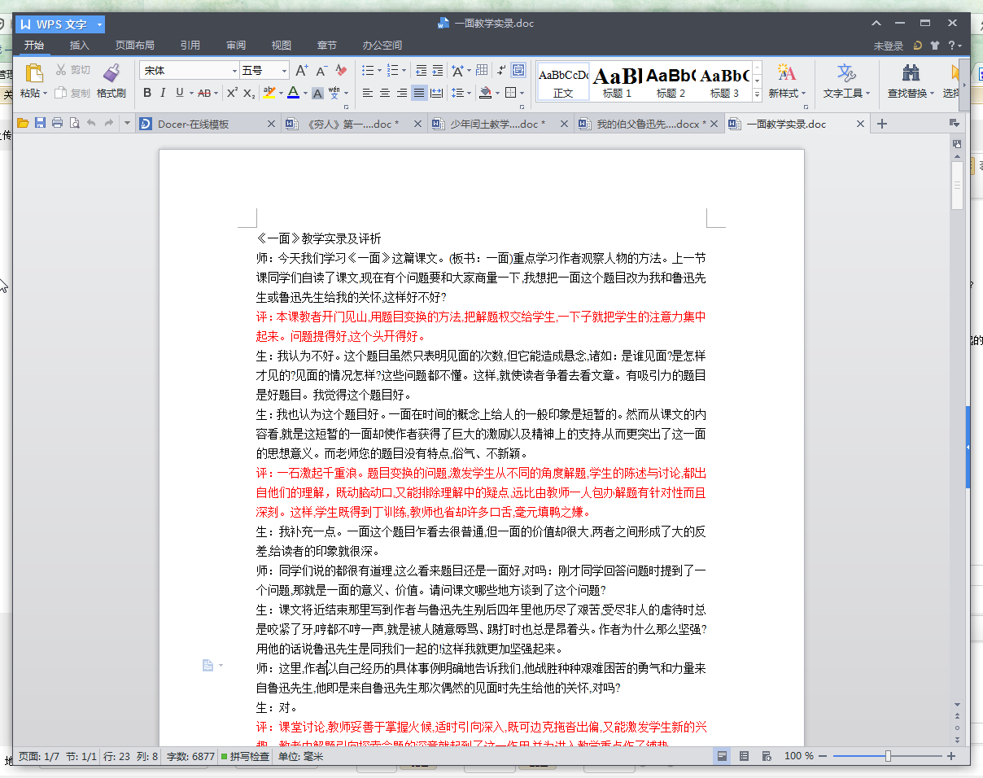Image resolution: width=983 pixels, height=778 pixels.
Task: Click the character shading A icon
Action: pyautogui.click(x=317, y=94)
